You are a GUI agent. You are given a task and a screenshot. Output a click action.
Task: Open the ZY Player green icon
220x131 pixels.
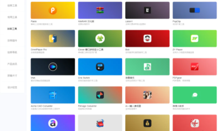pos(195,38)
